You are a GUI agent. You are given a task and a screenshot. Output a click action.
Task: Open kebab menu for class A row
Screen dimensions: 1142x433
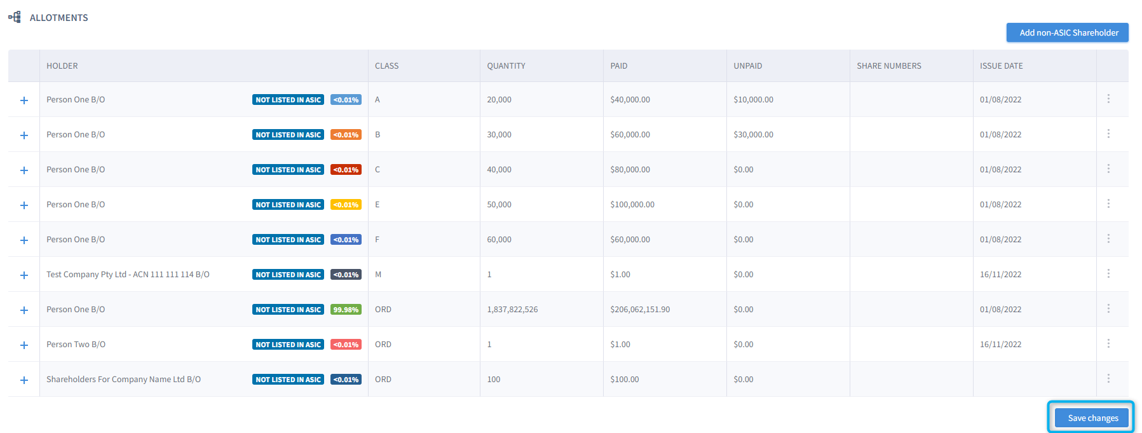tap(1108, 99)
